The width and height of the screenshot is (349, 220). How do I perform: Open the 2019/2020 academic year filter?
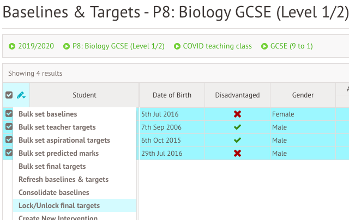pos(36,46)
